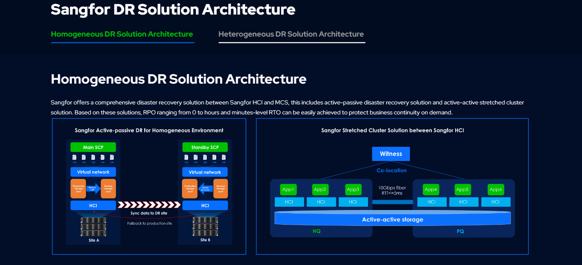
Task: Click the green App1 block
Action: click(x=288, y=190)
